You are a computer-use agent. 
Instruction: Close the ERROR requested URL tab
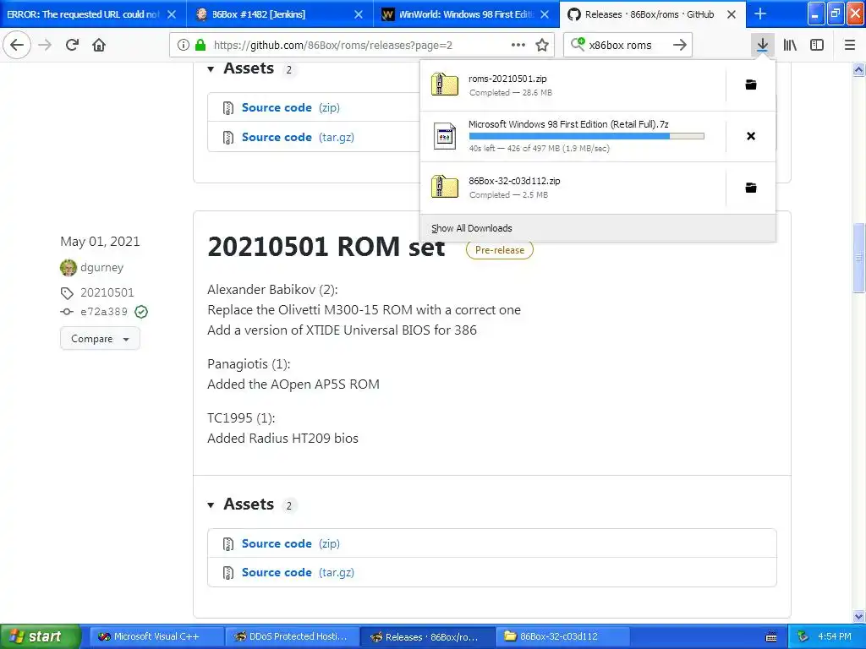pos(172,14)
